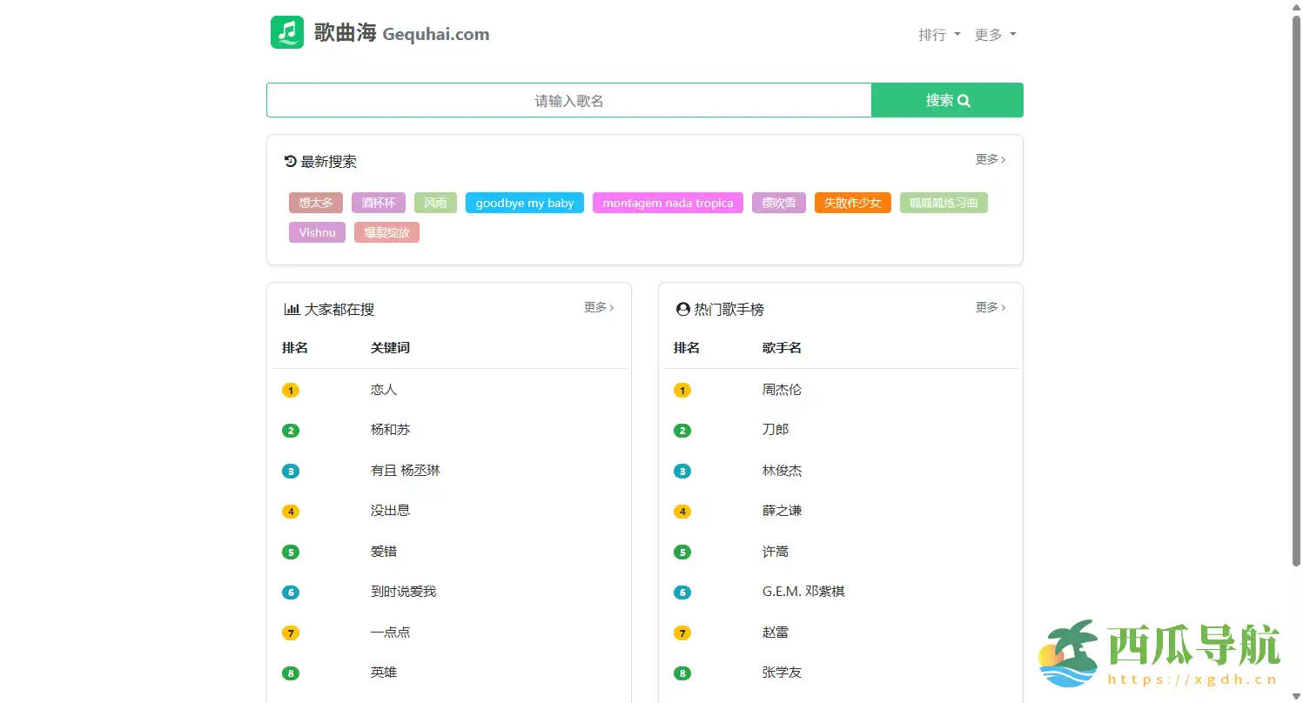The width and height of the screenshot is (1303, 703).
Task: Click the 西瓜导航 watermark logo
Action: click(x=1159, y=654)
